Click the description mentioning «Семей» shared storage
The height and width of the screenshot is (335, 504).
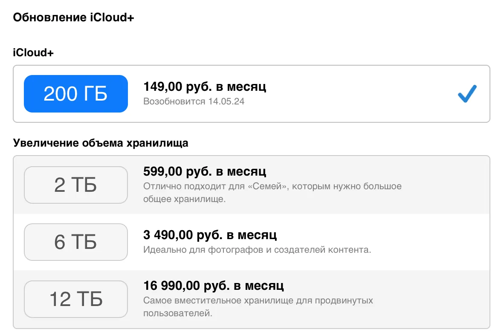point(272,192)
